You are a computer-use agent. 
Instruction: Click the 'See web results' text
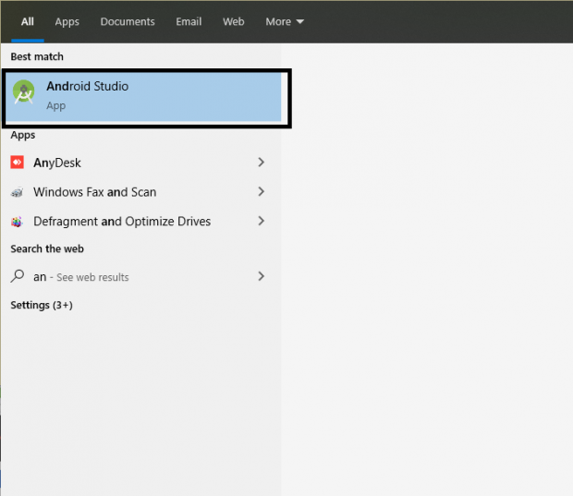93,277
